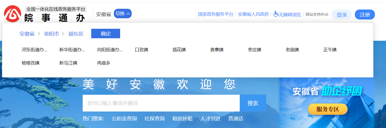Collapse the 切换 region switcher dropdown

pyautogui.click(x=123, y=13)
